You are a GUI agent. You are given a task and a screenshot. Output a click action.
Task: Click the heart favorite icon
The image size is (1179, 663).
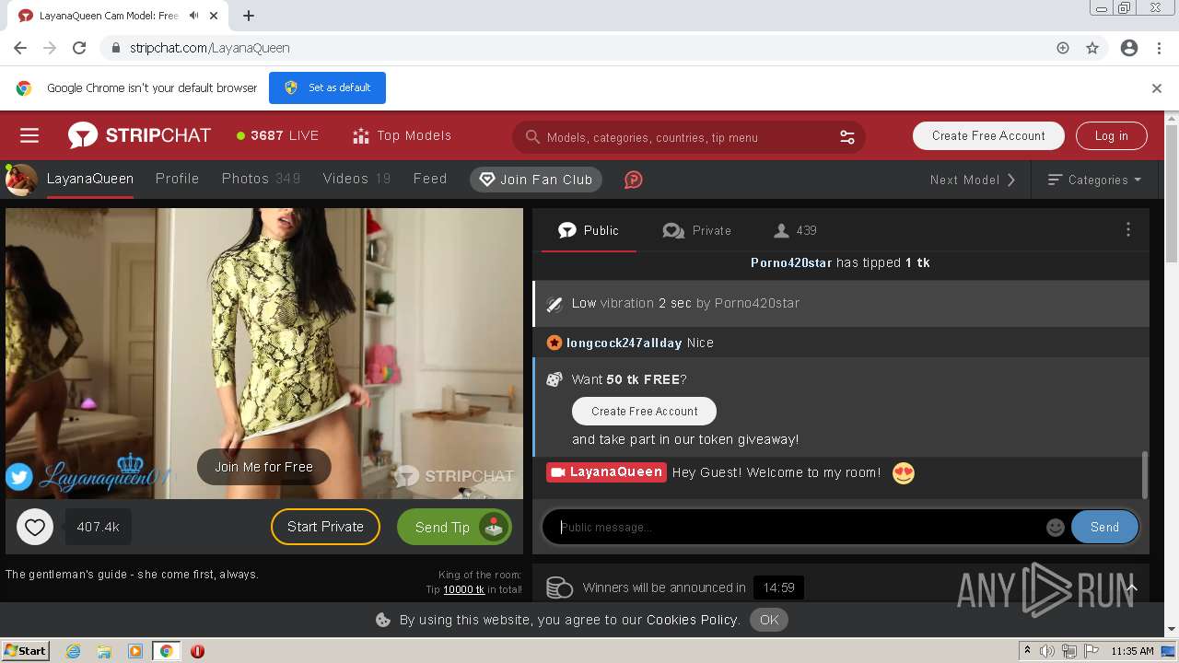click(x=35, y=527)
